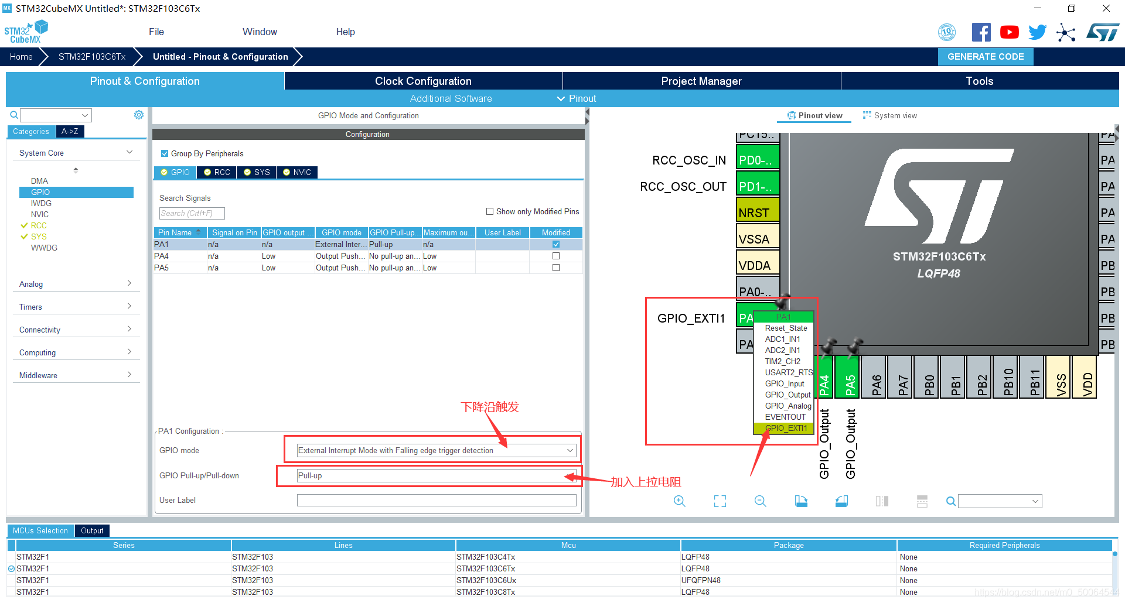Image resolution: width=1125 pixels, height=603 pixels.
Task: Click STM32F103C6Tx breadcrumb
Action: point(92,57)
